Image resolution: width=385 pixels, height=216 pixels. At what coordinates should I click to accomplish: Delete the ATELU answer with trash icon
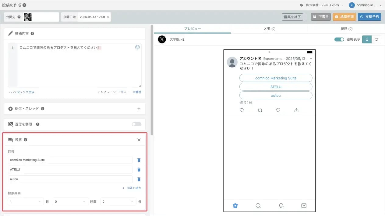tap(139, 170)
